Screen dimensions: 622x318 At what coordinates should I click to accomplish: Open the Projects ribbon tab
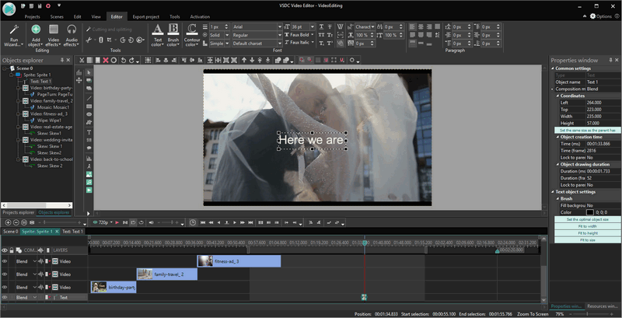coord(32,16)
